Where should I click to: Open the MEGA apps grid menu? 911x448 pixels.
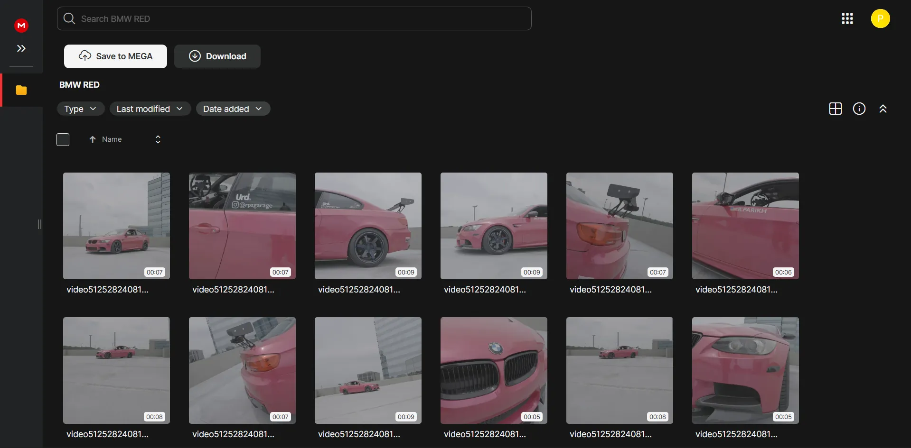pos(848,18)
